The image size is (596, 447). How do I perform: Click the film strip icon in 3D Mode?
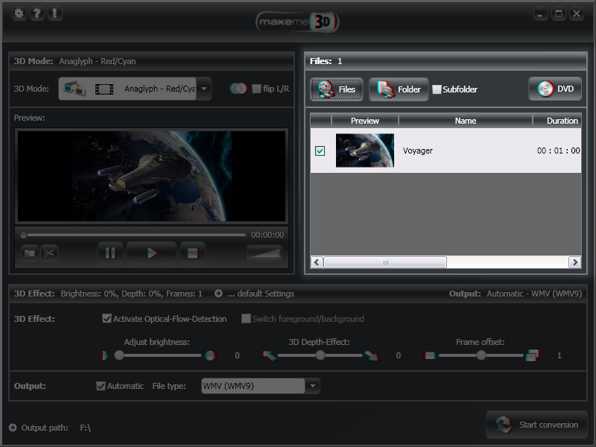(x=104, y=89)
